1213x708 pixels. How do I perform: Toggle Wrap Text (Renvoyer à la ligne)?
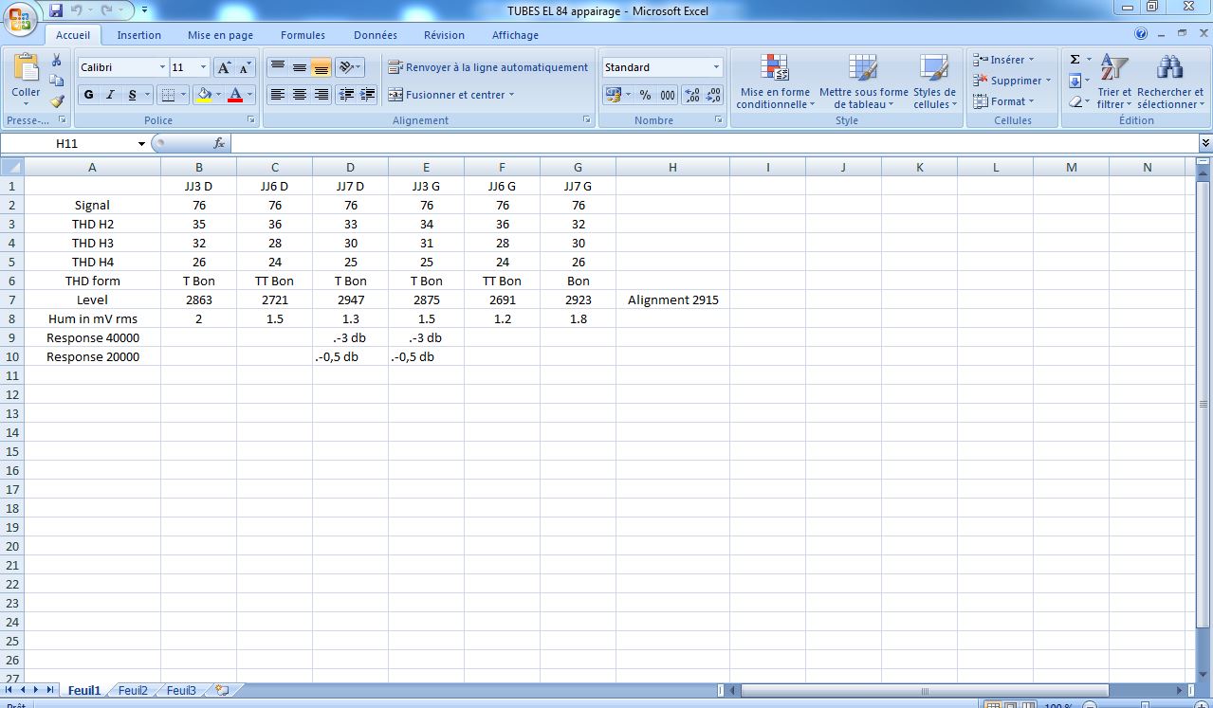488,67
